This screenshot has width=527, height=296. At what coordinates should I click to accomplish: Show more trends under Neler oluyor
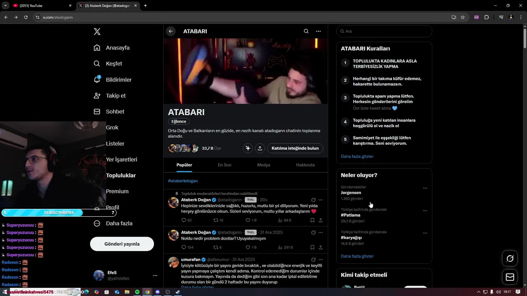click(x=357, y=256)
